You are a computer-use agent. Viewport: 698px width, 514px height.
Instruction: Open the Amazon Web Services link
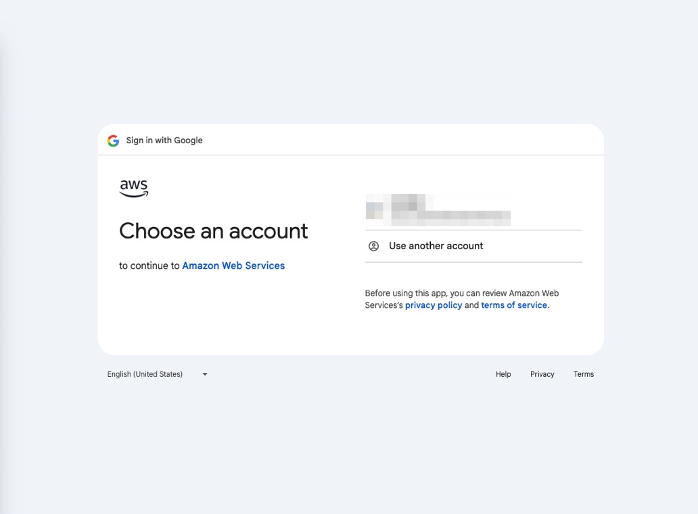coord(233,265)
